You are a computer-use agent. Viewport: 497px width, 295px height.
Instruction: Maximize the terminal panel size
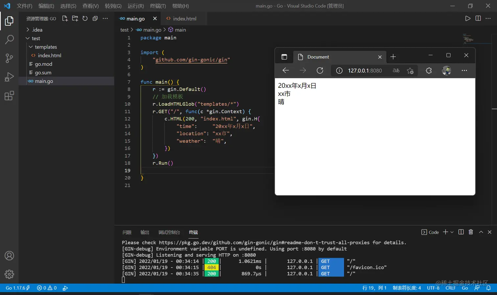[x=481, y=232]
